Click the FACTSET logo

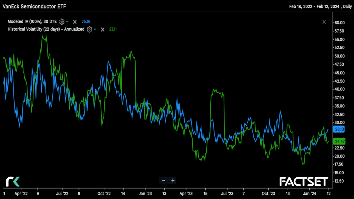pos(304,182)
